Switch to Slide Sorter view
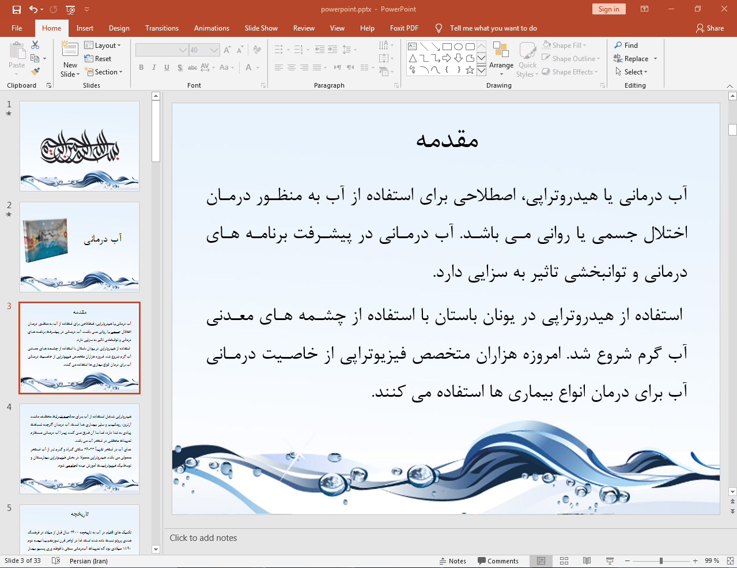 564,561
